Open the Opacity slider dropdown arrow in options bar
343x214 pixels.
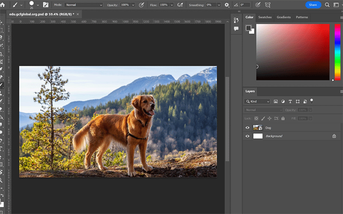133,5
